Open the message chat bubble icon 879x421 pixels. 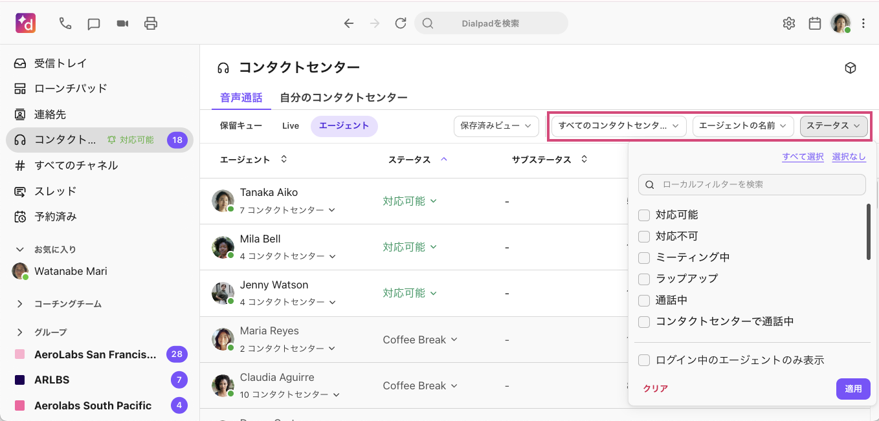[94, 24]
